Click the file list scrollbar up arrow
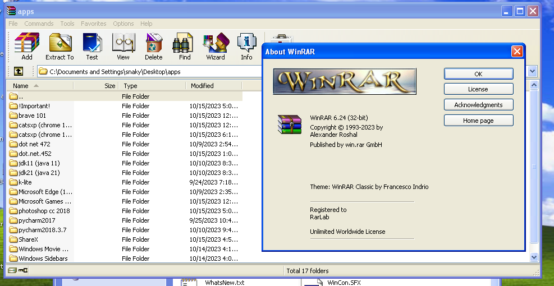554x286 pixels. [x=534, y=85]
